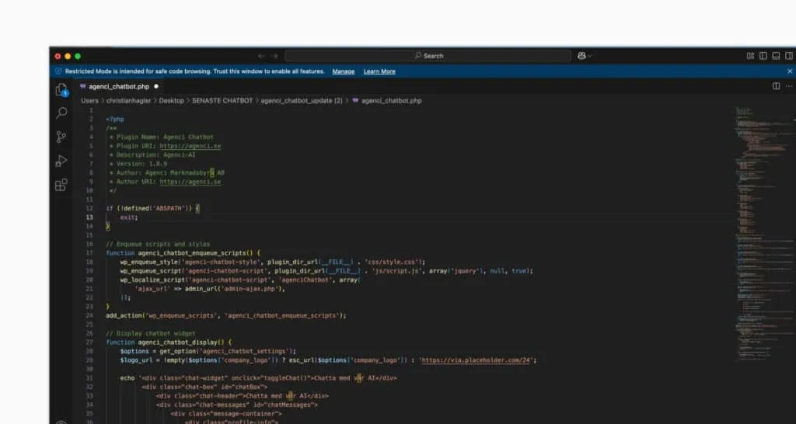The width and height of the screenshot is (796, 424).
Task: Click the 'Version: 1.0.9' comment line
Action: pyautogui.click(x=141, y=164)
